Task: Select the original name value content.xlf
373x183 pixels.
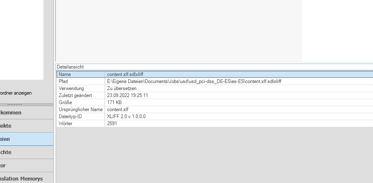Action: [118, 109]
